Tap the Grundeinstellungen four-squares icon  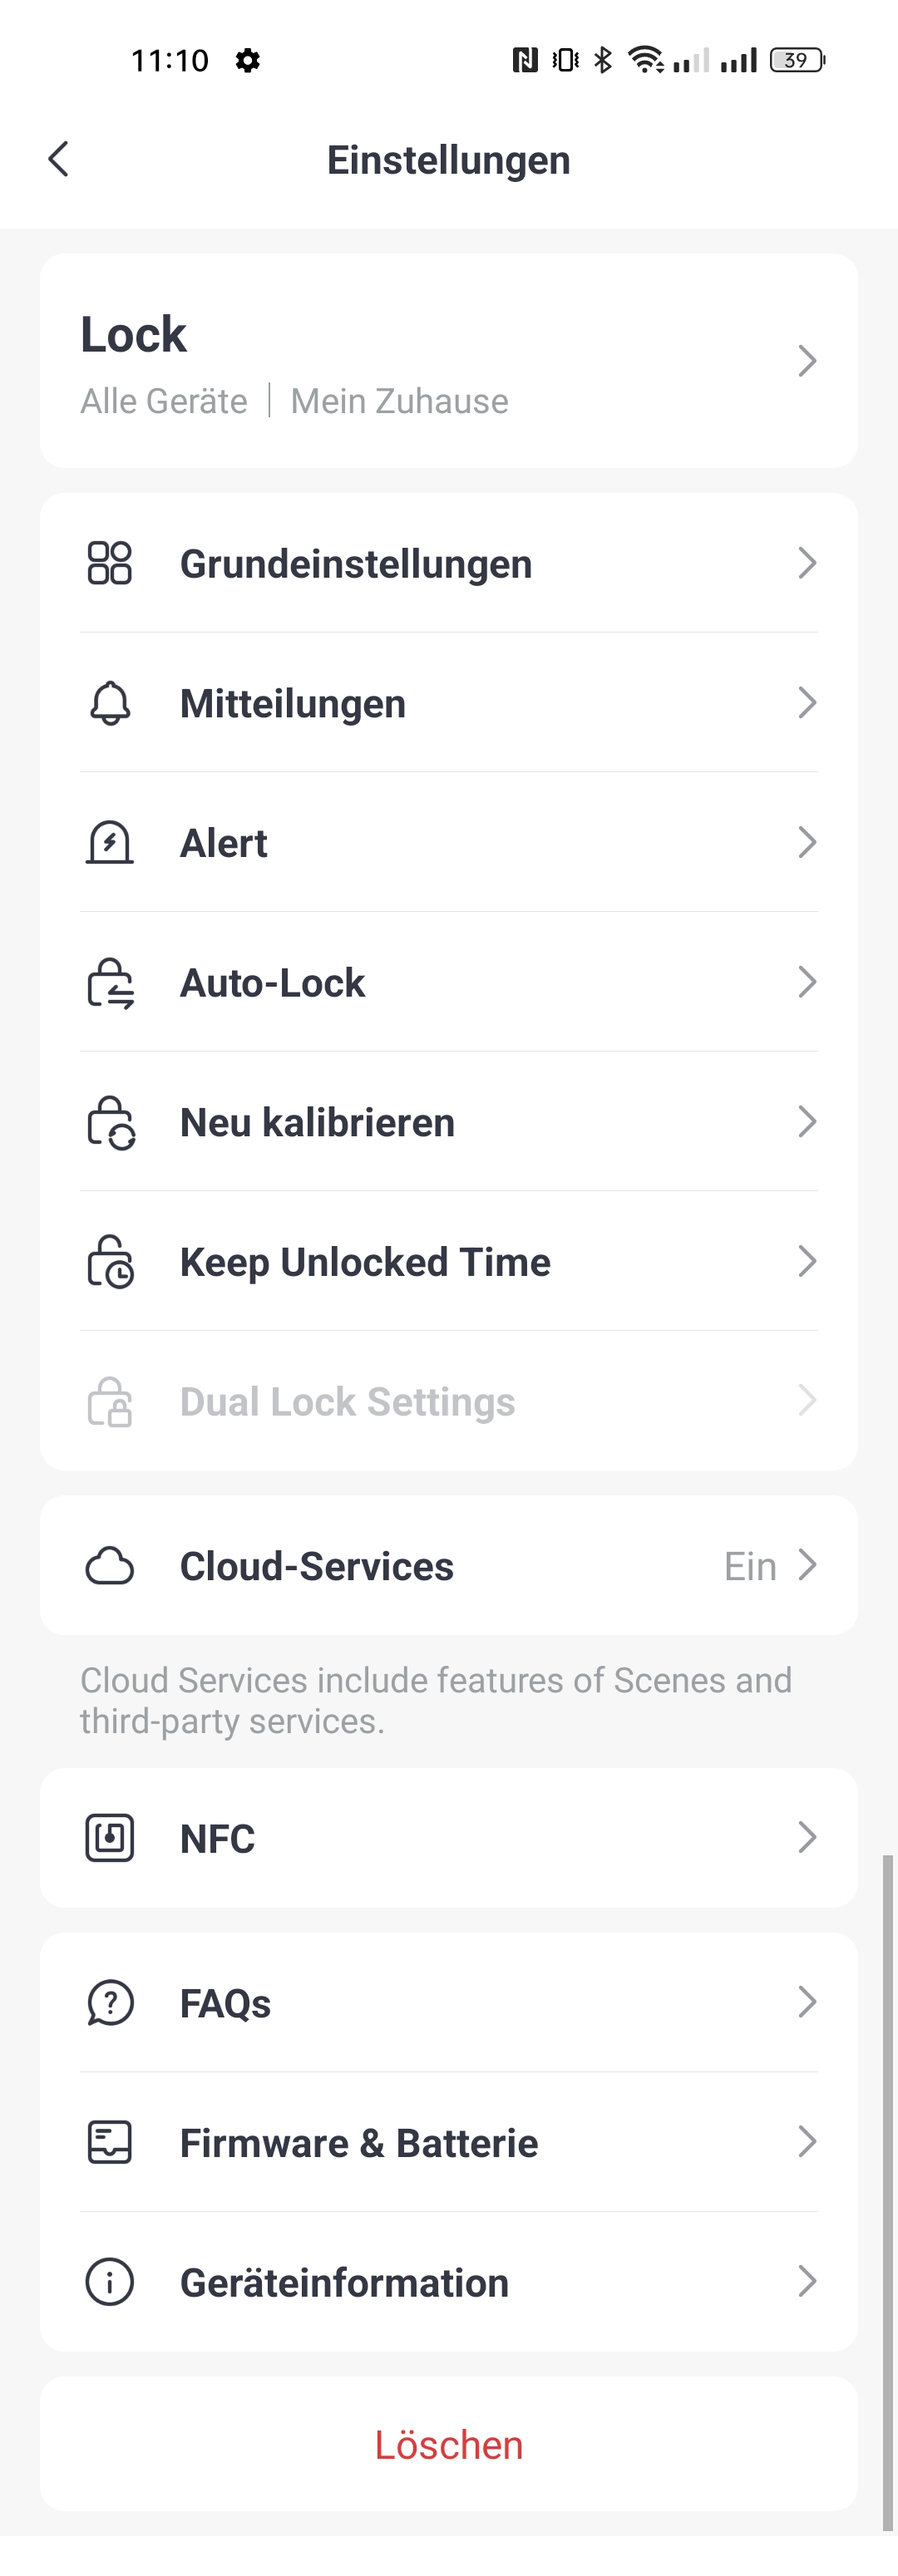click(x=110, y=563)
